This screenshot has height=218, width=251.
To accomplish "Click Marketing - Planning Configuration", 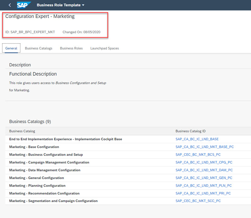I will [37, 185].
